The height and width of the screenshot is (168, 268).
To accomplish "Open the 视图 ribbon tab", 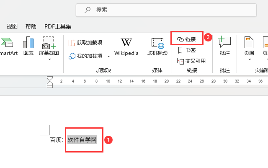I will 12,26.
